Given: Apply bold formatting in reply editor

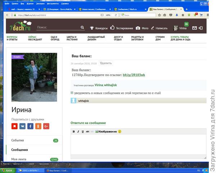Looking at the screenshot, I should tap(74, 132).
